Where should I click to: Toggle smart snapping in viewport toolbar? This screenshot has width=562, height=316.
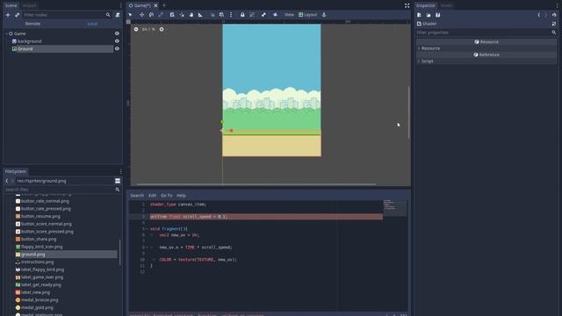[x=213, y=15]
